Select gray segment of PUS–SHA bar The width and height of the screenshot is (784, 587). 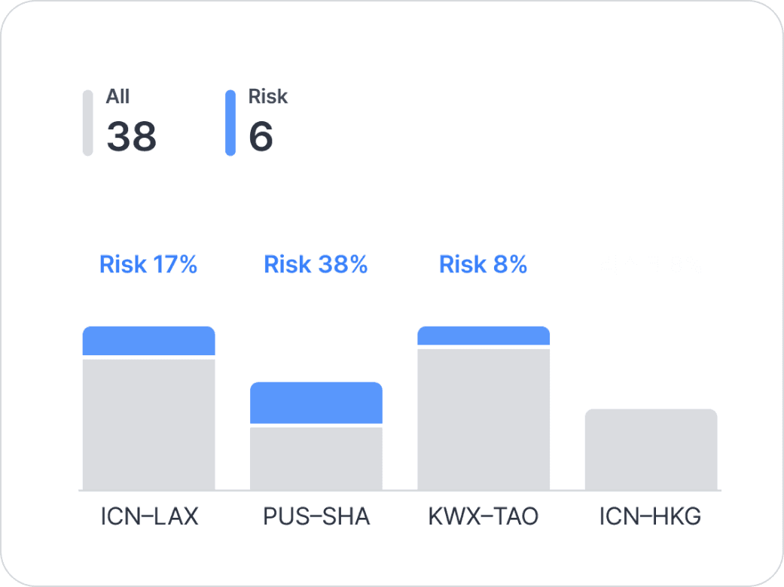316,458
